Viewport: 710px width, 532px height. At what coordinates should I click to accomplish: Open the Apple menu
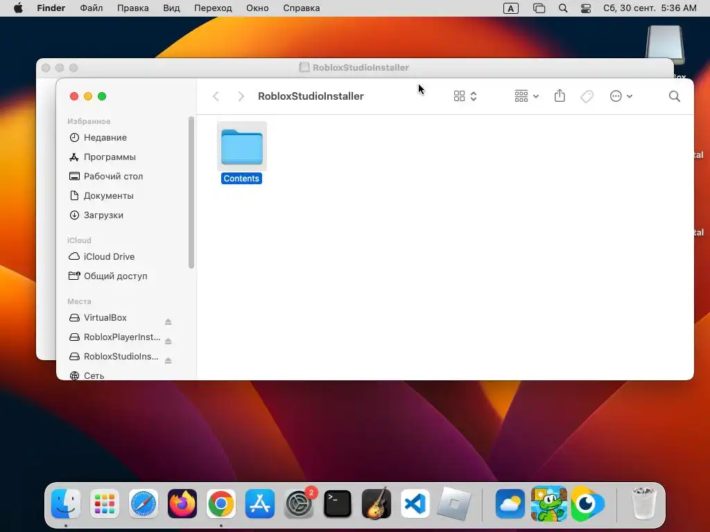(x=18, y=8)
